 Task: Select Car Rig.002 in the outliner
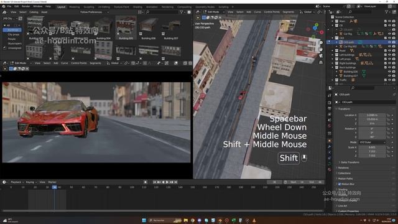tap(350, 47)
